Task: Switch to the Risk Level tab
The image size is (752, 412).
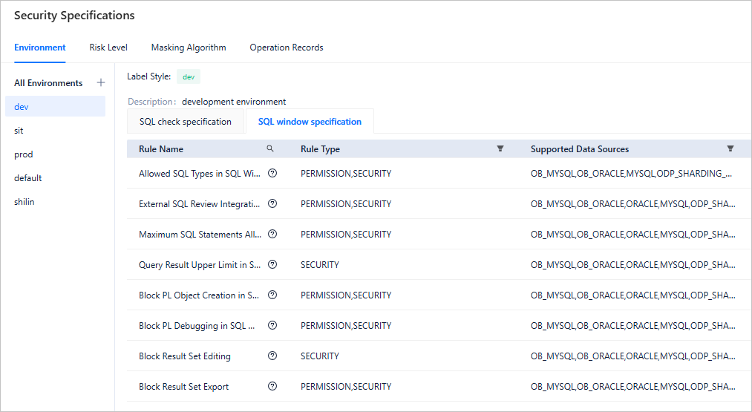Action: click(108, 48)
